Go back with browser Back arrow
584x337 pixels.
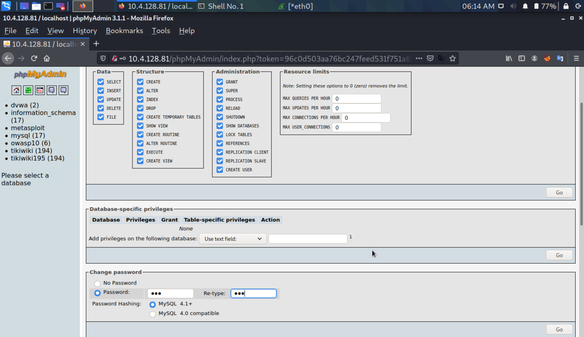8,58
